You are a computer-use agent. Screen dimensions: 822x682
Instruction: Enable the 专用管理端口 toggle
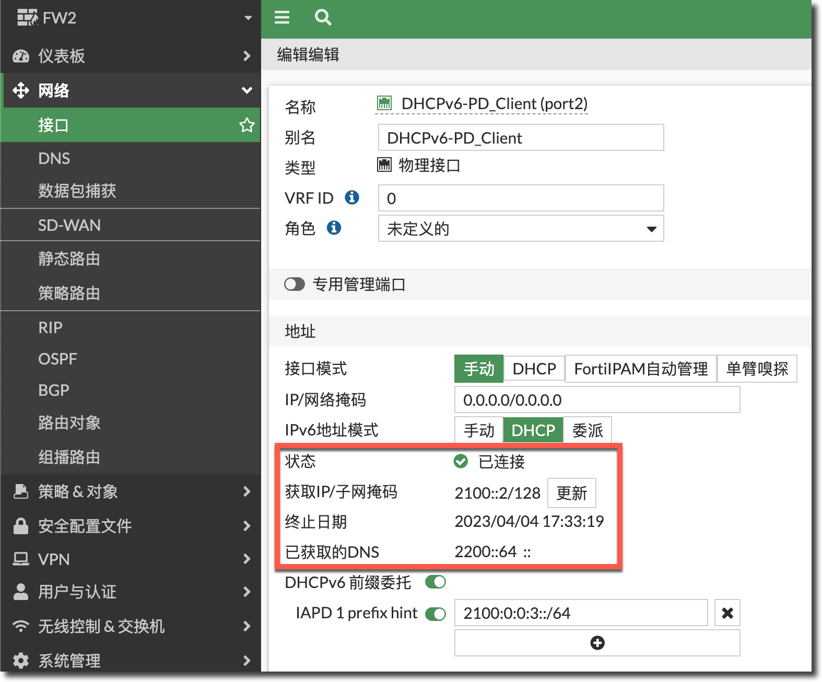(x=295, y=285)
